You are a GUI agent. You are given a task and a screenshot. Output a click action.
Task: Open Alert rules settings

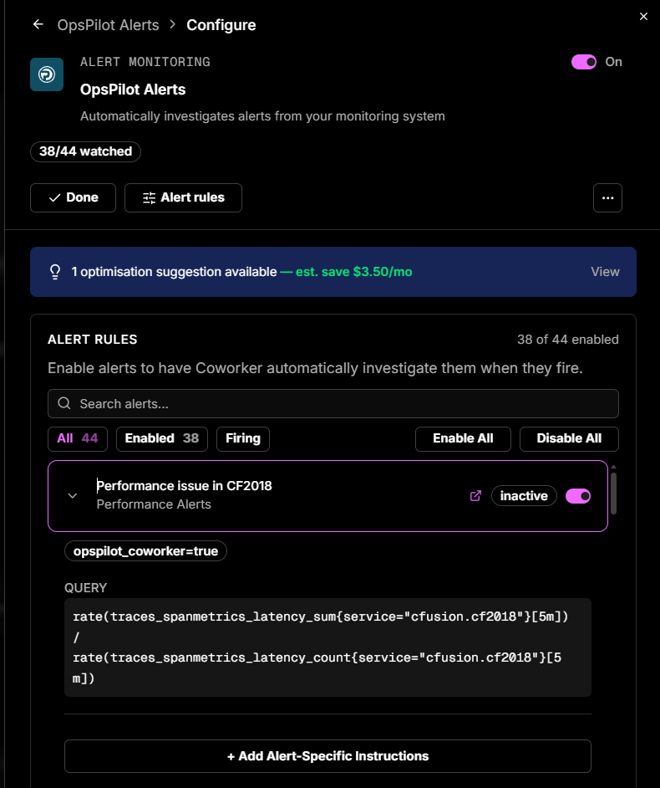[183, 197]
